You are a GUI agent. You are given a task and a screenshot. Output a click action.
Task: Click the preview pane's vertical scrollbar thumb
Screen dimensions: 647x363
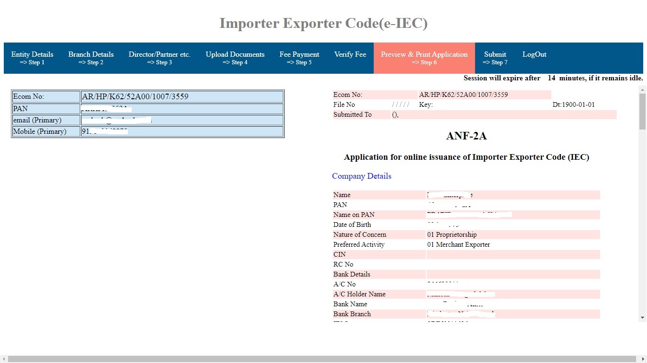pos(642,112)
